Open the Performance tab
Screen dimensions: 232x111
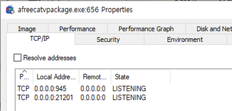(78, 28)
